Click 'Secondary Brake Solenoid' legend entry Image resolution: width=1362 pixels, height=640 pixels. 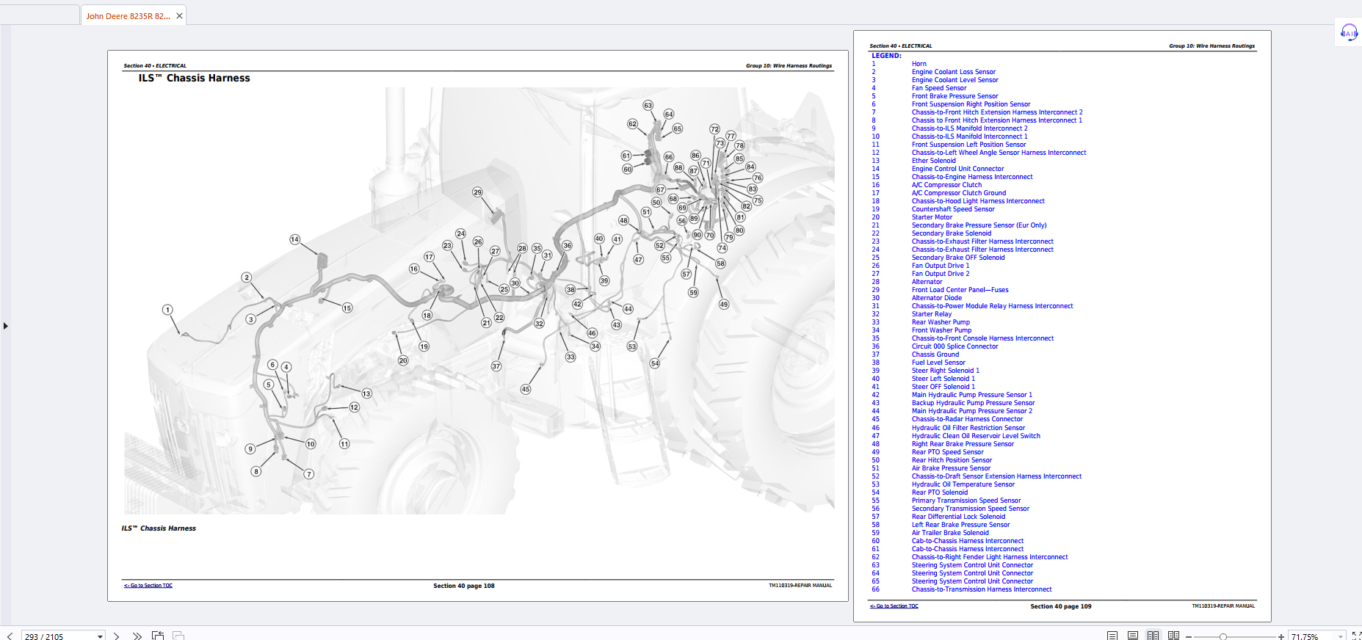point(952,233)
